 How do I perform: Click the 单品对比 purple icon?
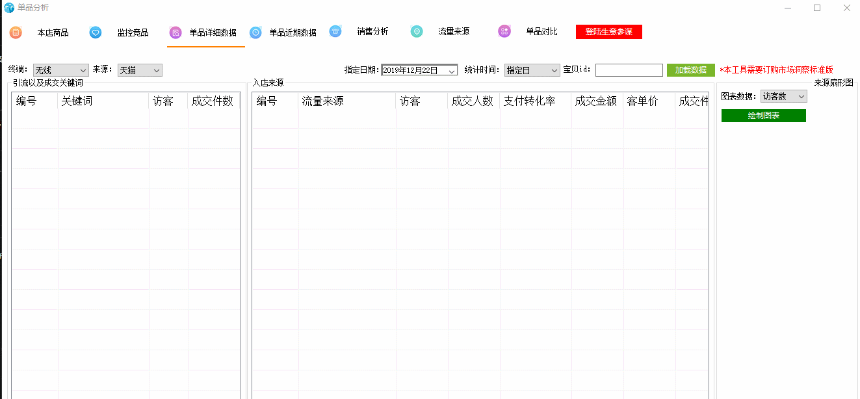point(504,31)
